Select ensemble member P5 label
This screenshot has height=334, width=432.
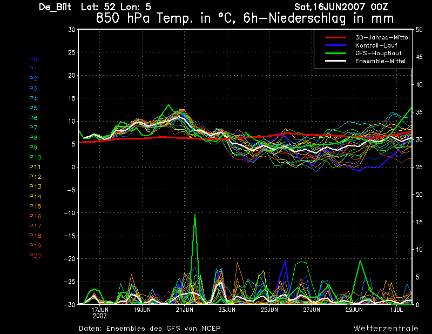coord(33,108)
